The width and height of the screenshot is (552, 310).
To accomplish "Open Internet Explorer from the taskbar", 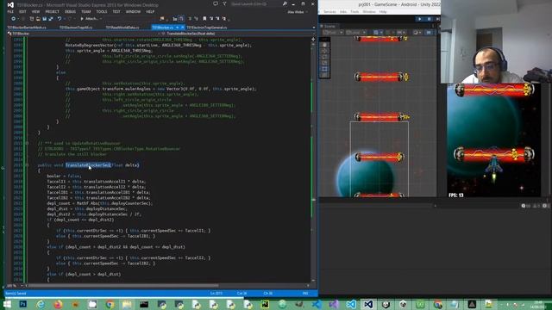I will click(x=41, y=304).
